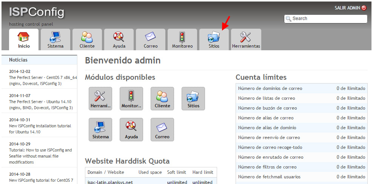Click the Bienvenido admin heading

coord(123,60)
